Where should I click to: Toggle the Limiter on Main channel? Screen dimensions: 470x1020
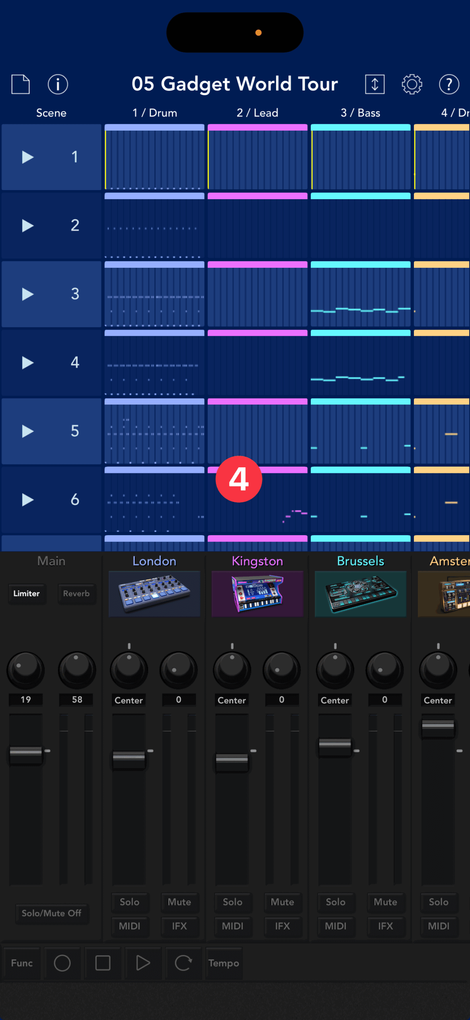27,593
